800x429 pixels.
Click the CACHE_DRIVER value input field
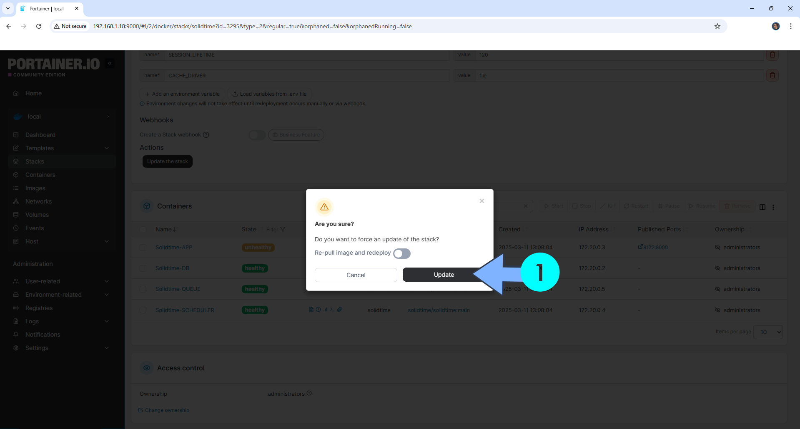[619, 76]
